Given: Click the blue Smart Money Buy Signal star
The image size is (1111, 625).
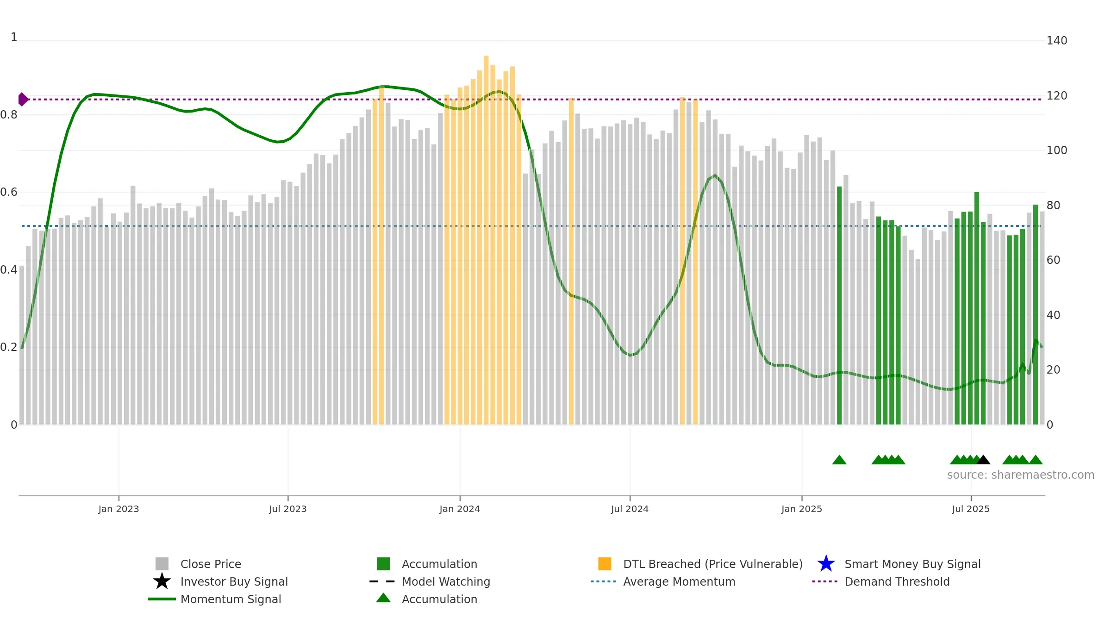Looking at the screenshot, I should [826, 563].
